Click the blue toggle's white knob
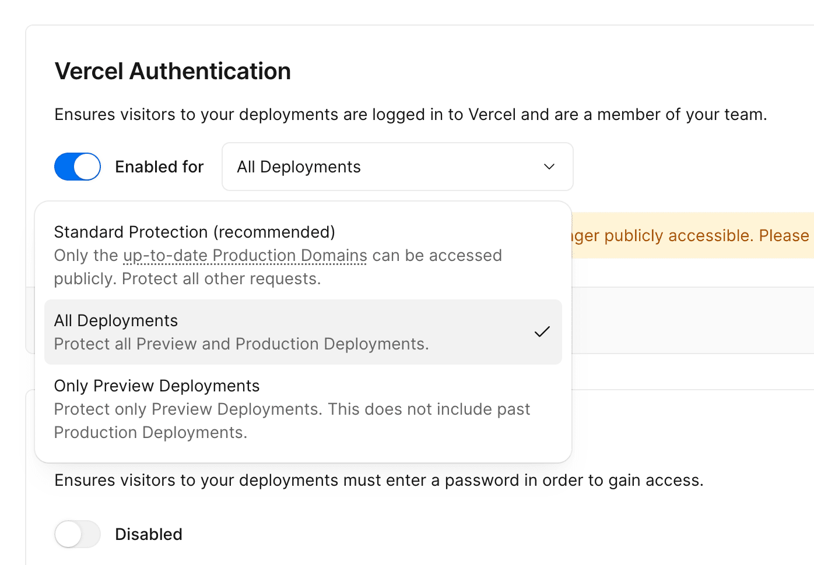The image size is (814, 565). 86,167
